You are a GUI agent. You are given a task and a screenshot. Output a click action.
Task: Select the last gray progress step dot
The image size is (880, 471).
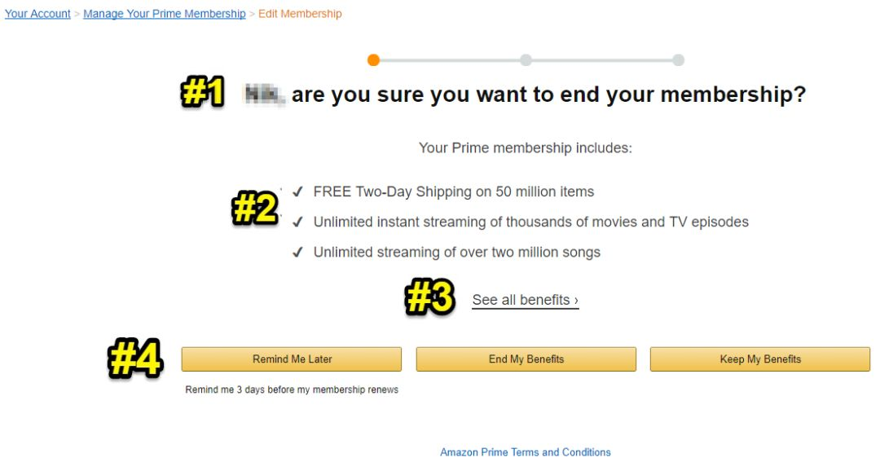click(679, 60)
